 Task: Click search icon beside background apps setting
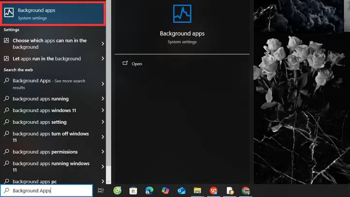[6, 122]
